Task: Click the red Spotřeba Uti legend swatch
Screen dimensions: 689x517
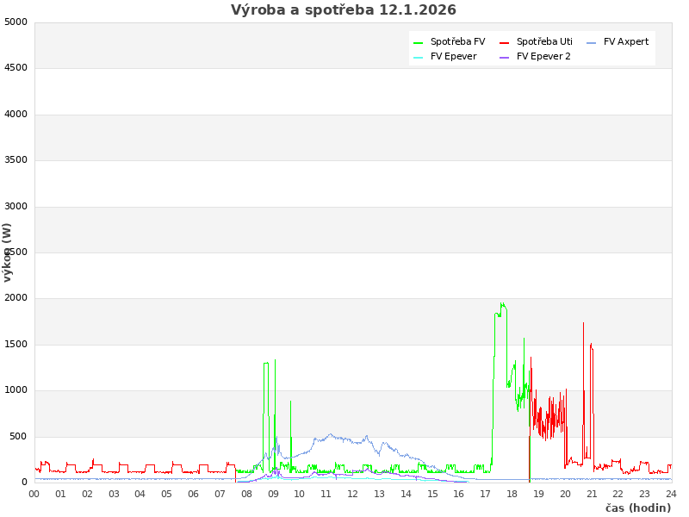Action: click(504, 42)
